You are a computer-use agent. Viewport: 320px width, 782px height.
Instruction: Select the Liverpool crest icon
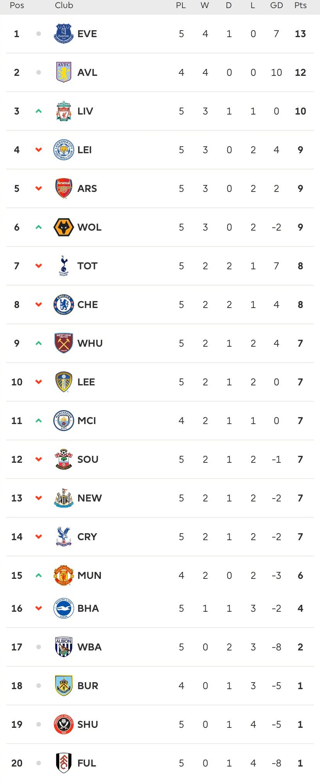point(63,111)
